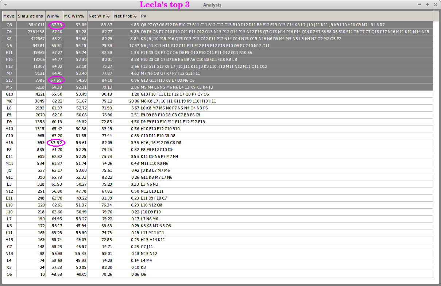Screen dimensions: 441x286
Task: Click the N6 move row
Action: 9,46
